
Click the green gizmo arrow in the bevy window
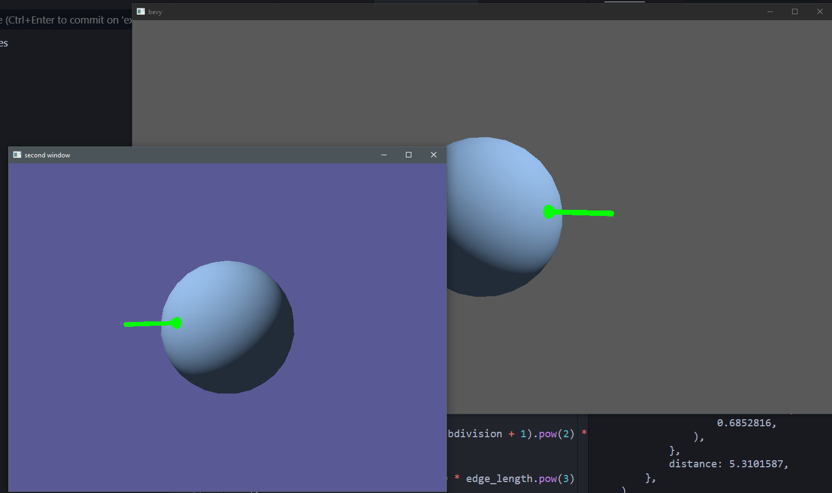pyautogui.click(x=585, y=213)
